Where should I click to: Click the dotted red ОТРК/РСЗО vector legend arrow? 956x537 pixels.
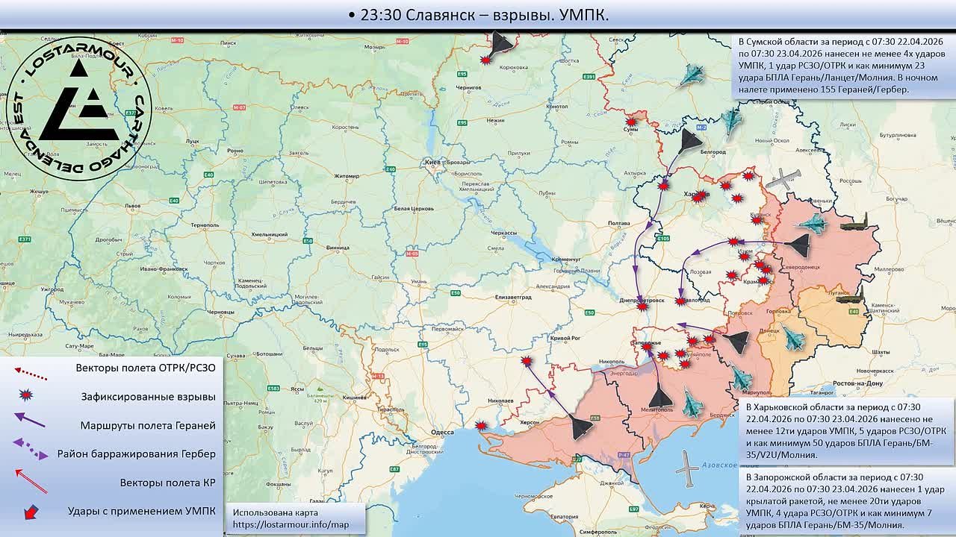coord(31,368)
